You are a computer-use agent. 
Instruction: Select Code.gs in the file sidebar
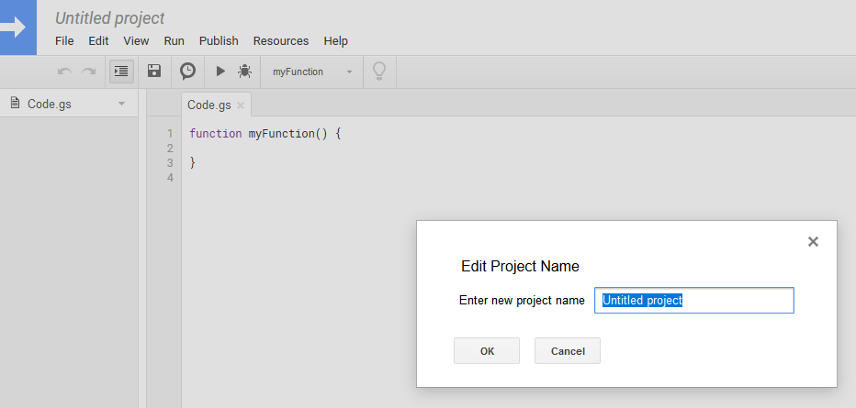49,104
